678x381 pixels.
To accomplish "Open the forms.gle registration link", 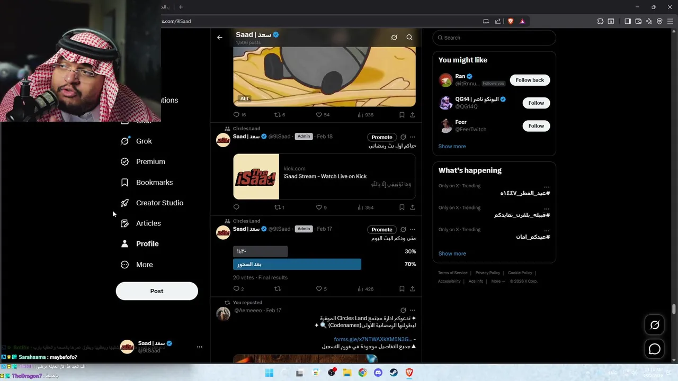I will pyautogui.click(x=373, y=339).
